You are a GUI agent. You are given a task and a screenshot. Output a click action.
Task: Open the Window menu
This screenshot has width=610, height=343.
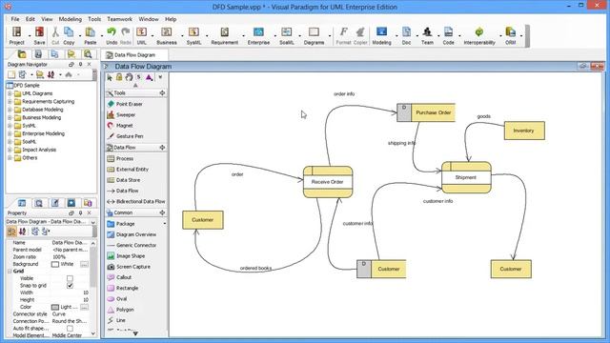149,19
